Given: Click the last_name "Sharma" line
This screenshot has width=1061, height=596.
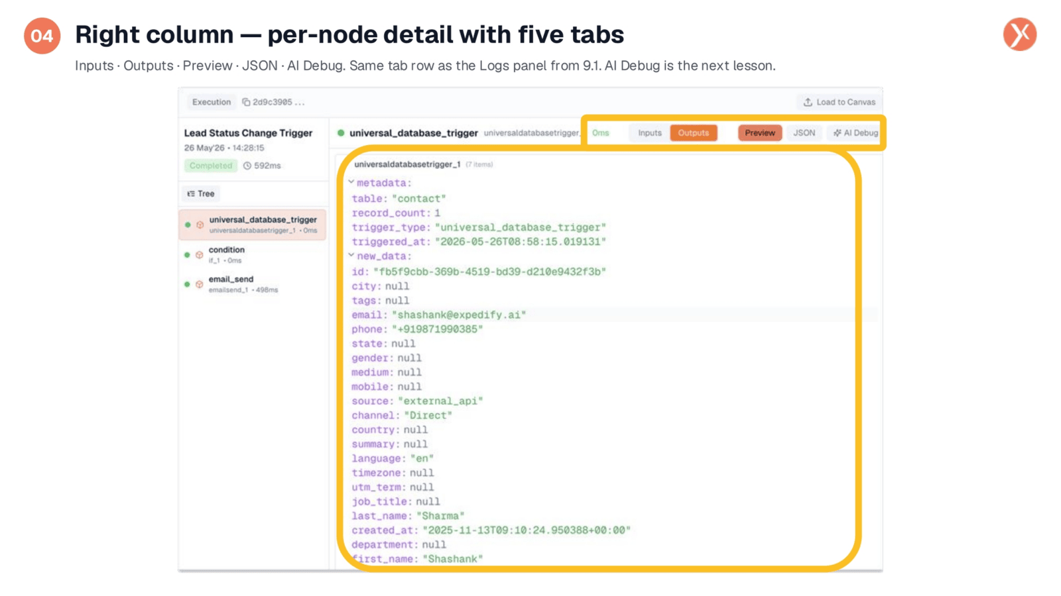Looking at the screenshot, I should [x=408, y=516].
